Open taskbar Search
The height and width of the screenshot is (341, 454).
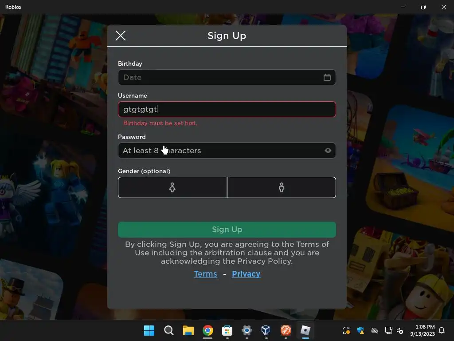[168, 330]
